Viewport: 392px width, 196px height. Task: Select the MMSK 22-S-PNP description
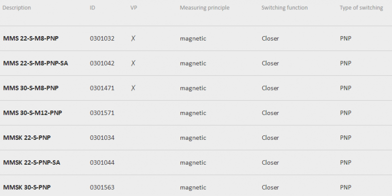27,138
